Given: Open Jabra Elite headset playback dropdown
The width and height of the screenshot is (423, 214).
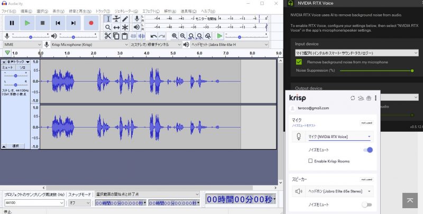Looking at the screenshot, I should (229, 45).
